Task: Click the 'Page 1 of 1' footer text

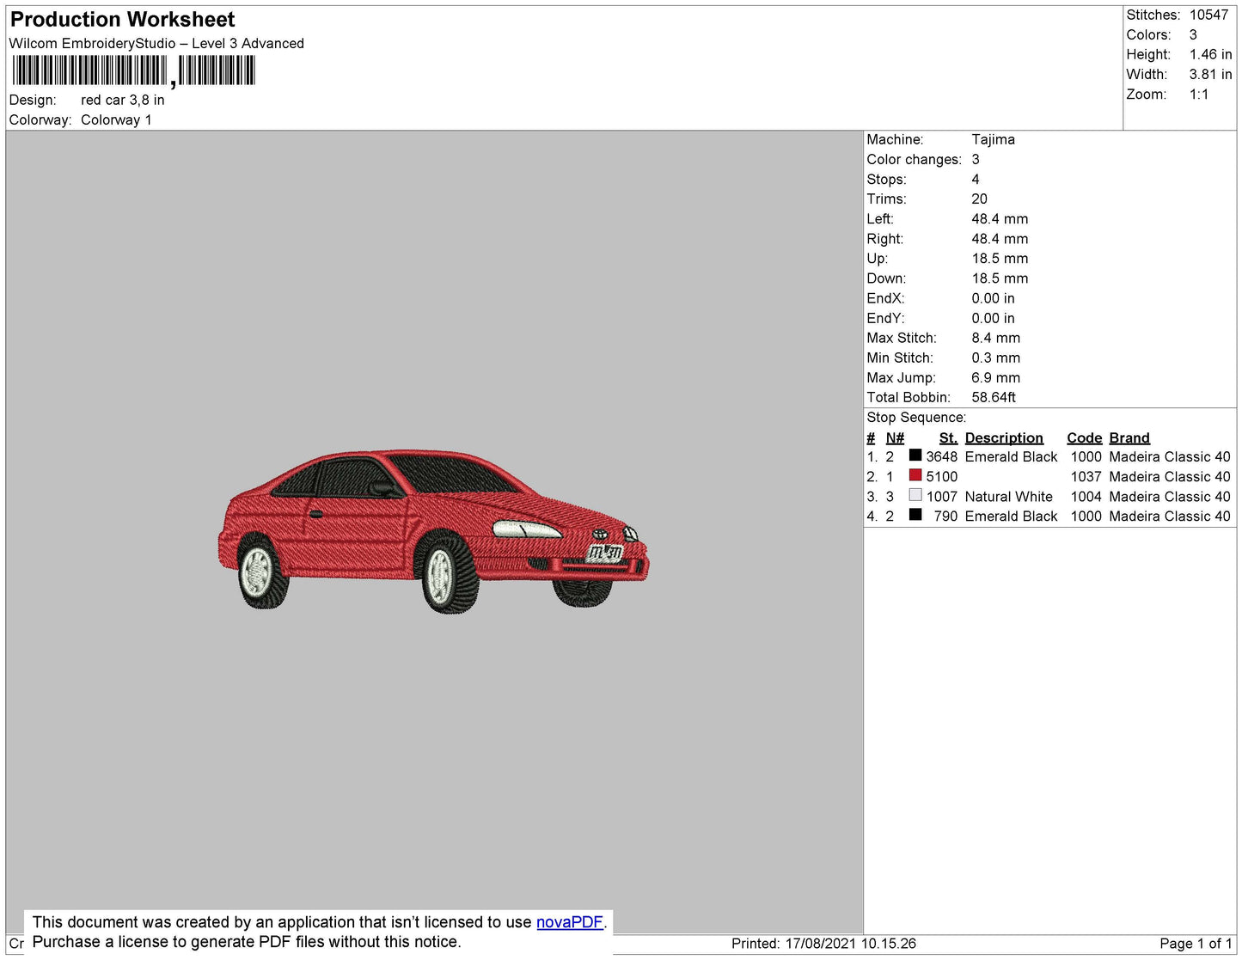Action: (1195, 944)
